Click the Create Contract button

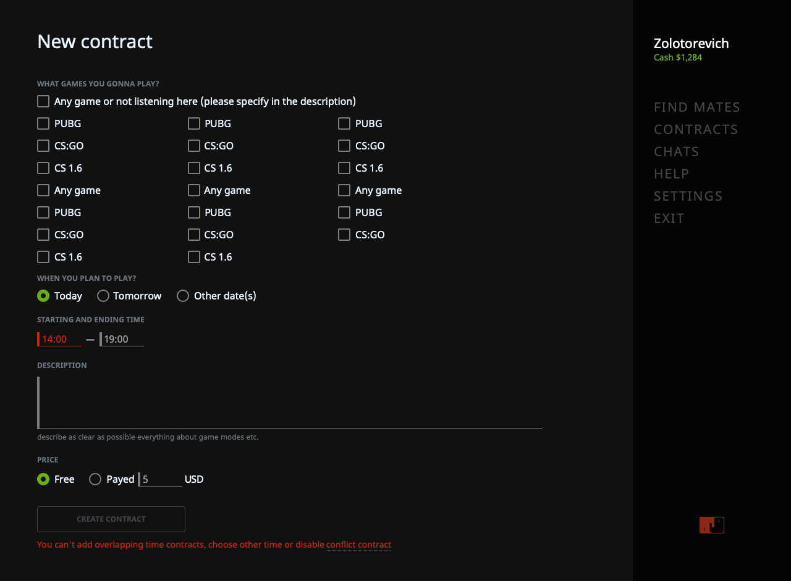pyautogui.click(x=111, y=519)
